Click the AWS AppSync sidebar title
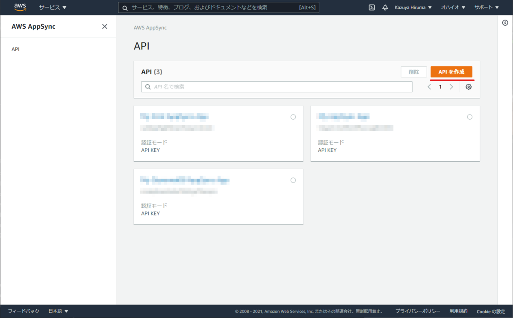Image resolution: width=513 pixels, height=318 pixels. (33, 26)
